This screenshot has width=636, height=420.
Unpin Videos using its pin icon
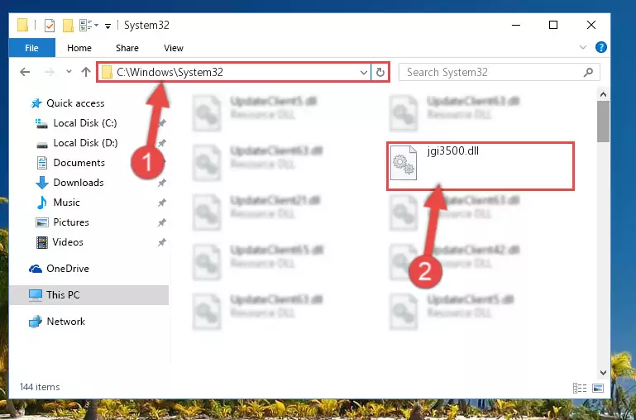[162, 242]
